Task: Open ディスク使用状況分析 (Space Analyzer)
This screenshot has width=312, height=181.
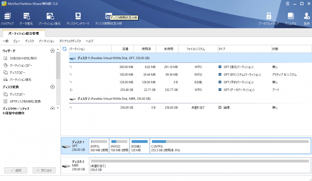Action: (108, 19)
